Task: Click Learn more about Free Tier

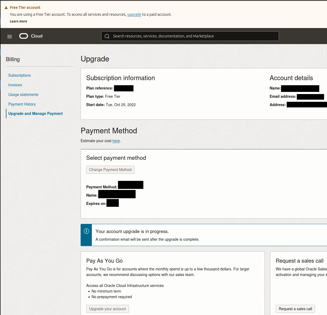Action: 18,21
